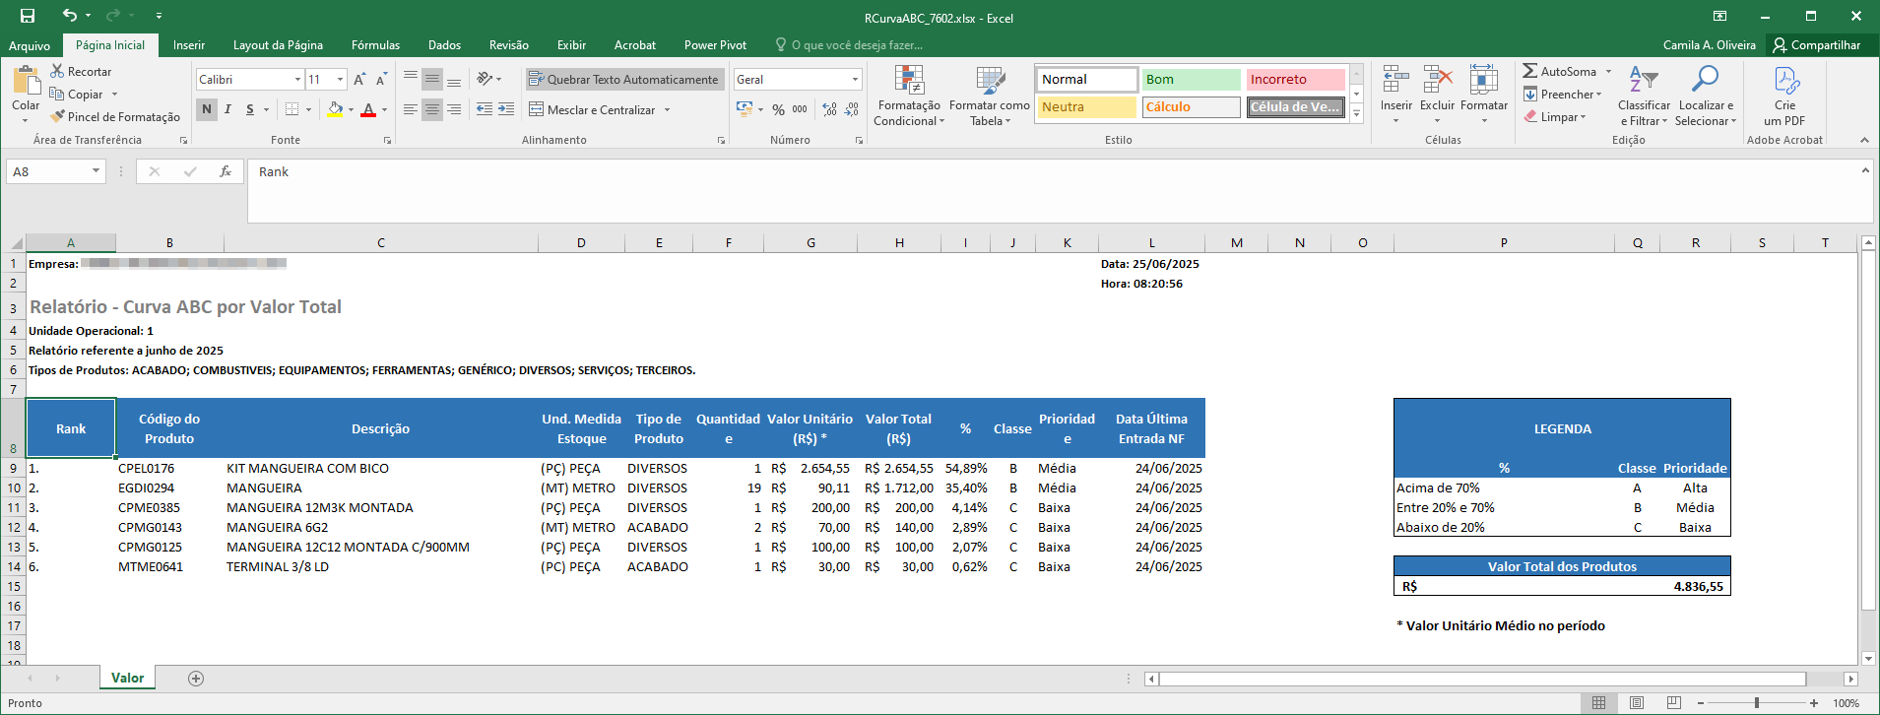The height and width of the screenshot is (715, 1880).
Task: Toggle underline (S) formatting
Action: [x=250, y=109]
